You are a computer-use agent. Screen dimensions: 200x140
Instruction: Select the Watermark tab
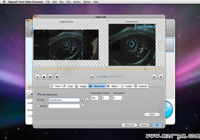(97, 86)
